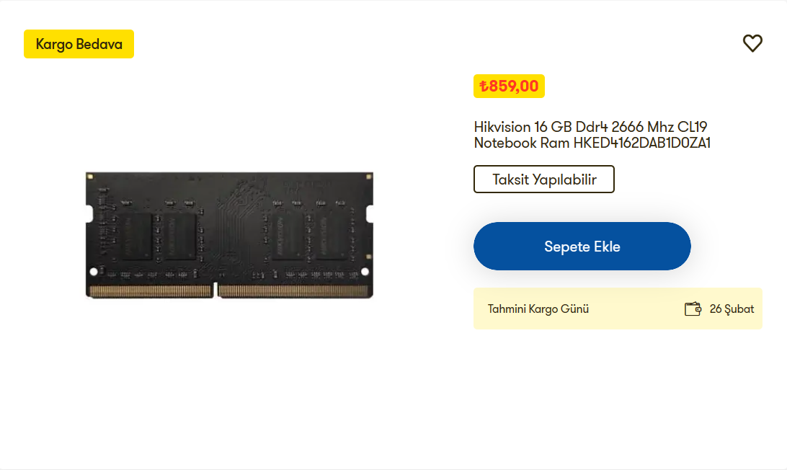Click the Notebook Ram text in the title

tap(522, 143)
